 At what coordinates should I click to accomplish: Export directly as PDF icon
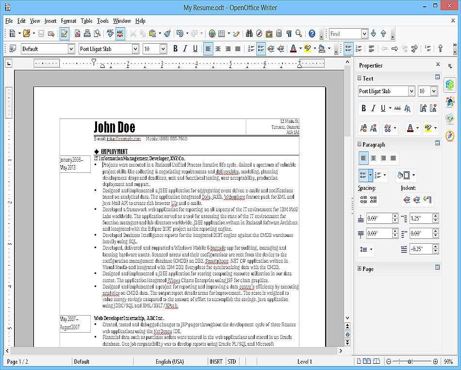[x=78, y=34]
